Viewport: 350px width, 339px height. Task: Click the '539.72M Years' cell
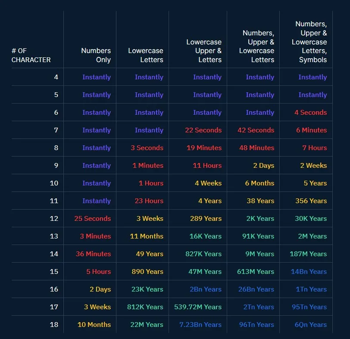pyautogui.click(x=198, y=307)
